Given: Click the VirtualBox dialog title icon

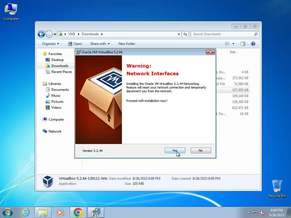Looking at the screenshot, I should point(78,52).
